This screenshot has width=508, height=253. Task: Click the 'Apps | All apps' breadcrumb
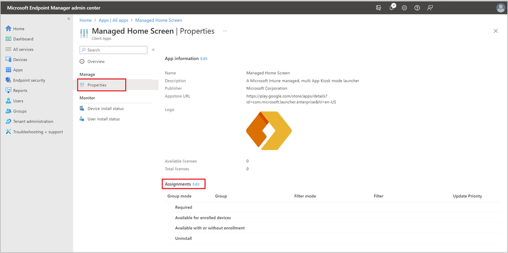pos(114,20)
